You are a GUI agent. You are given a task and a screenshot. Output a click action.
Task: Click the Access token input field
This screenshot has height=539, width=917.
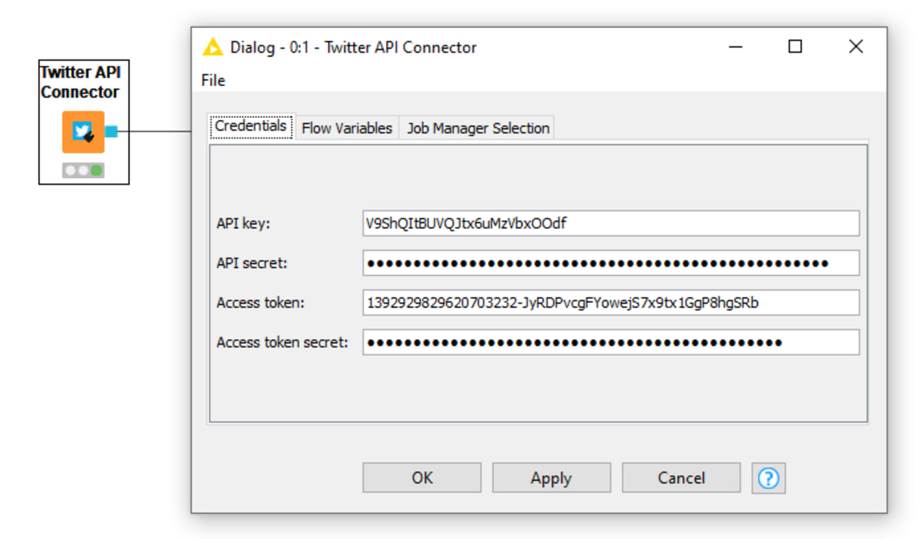[611, 303]
